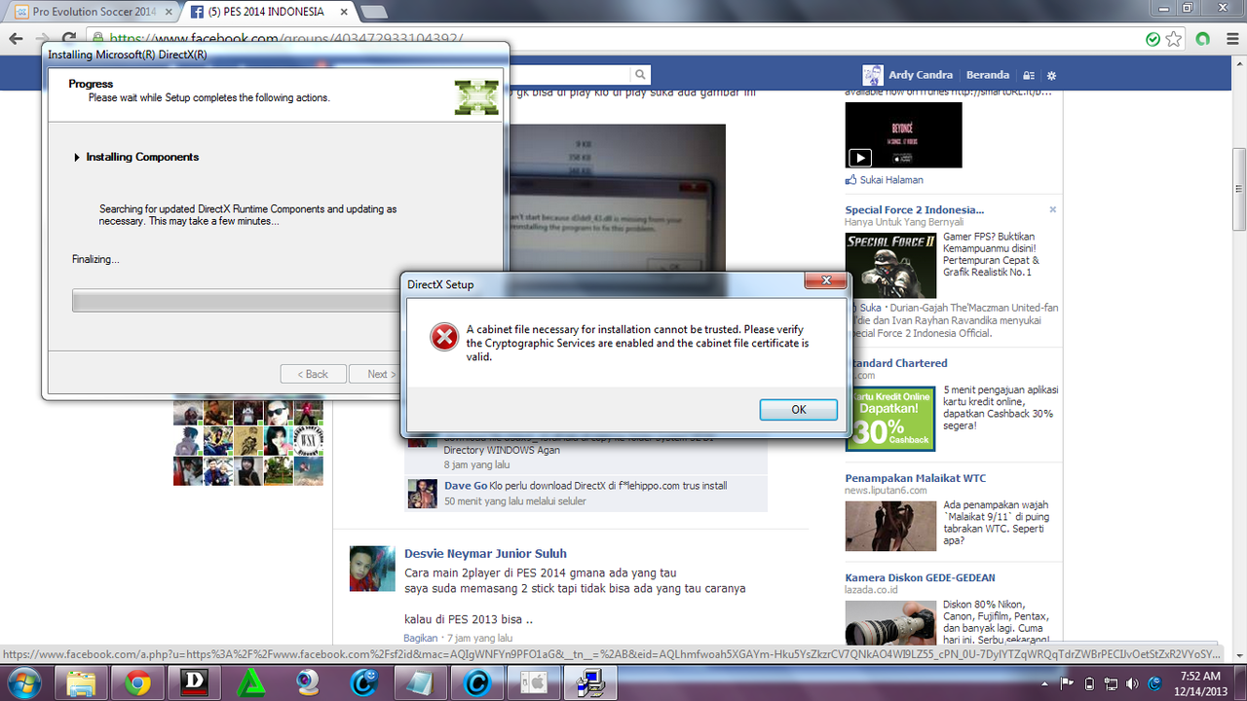The image size is (1247, 701).
Task: Click the notepad-like taskbar icon
Action: (x=420, y=683)
